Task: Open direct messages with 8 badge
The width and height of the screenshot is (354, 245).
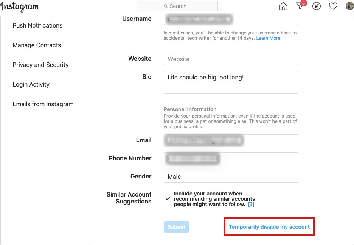Action: tap(301, 5)
